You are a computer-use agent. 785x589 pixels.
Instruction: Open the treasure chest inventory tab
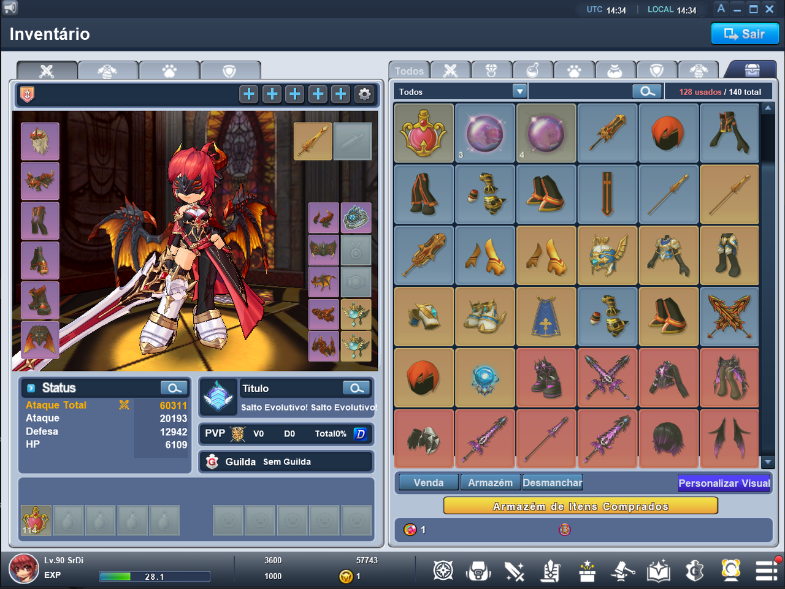(x=752, y=69)
